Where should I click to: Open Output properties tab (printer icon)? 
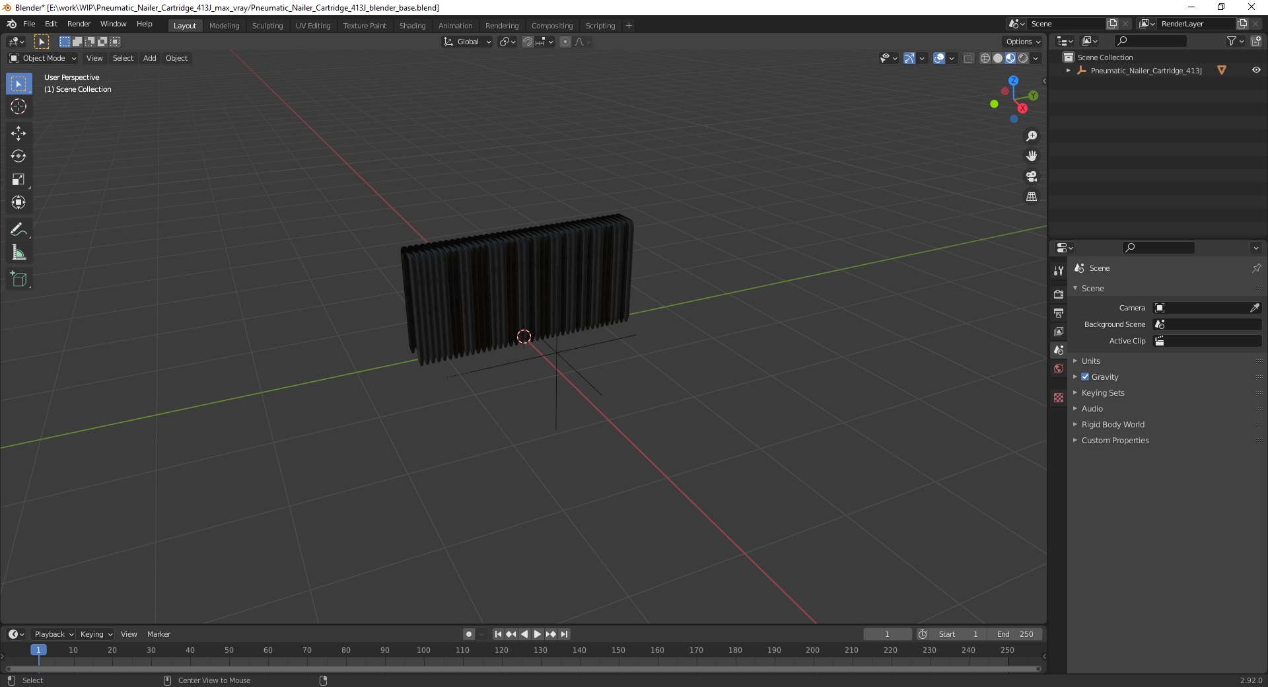pyautogui.click(x=1059, y=312)
